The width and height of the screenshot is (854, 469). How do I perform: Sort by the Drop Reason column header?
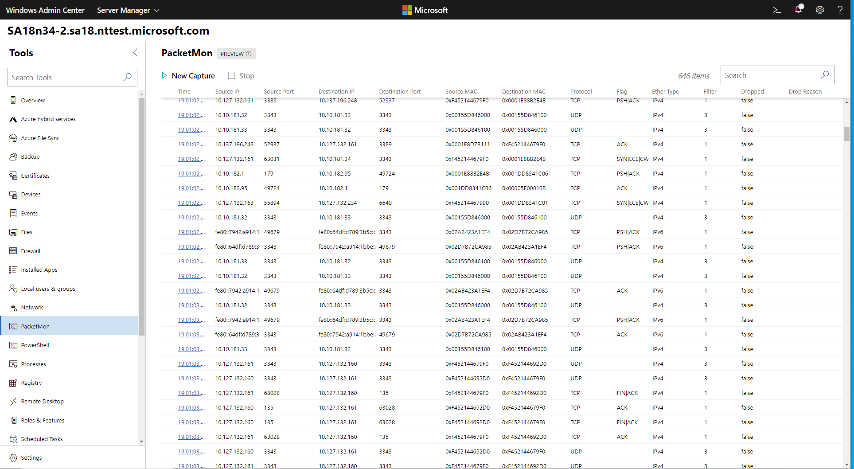(805, 91)
